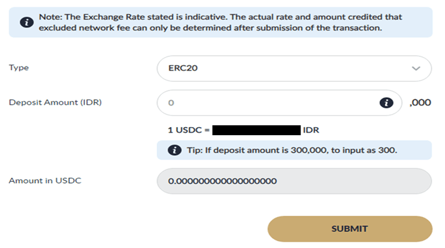
Task: Click the Tip text about inputting 300
Action: coord(290,151)
